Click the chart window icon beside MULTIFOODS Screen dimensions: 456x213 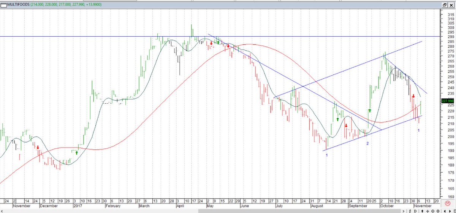(4, 5)
